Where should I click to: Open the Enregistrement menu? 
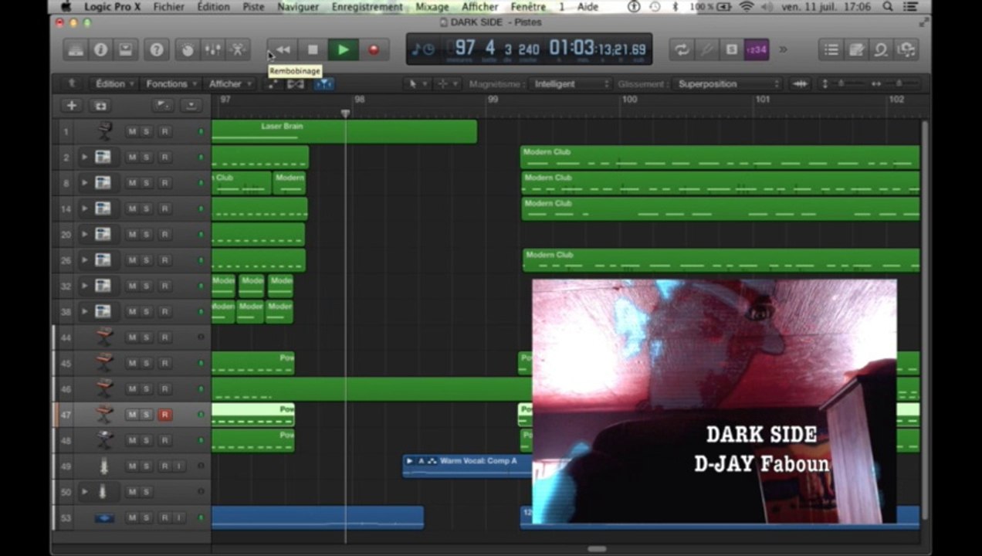coord(367,7)
